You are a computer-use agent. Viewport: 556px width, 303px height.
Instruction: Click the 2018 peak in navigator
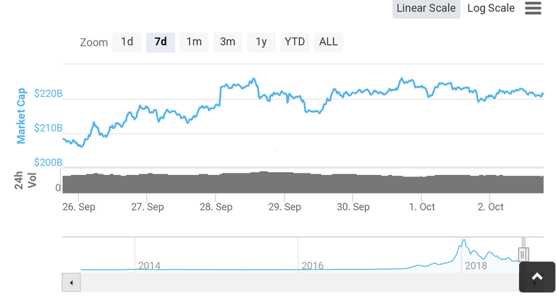[464, 242]
